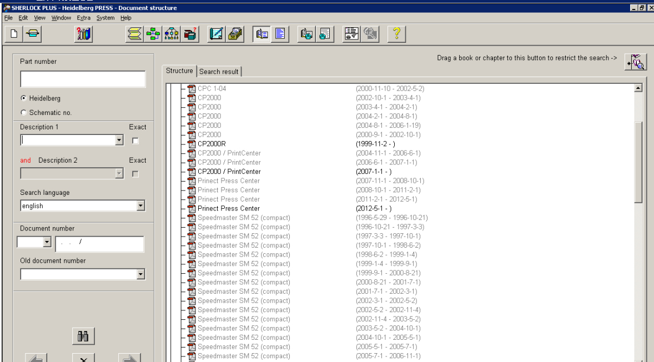Click the vertical scrollbar thumb in tree
The height and width of the screenshot is (362, 654).
pos(638,162)
